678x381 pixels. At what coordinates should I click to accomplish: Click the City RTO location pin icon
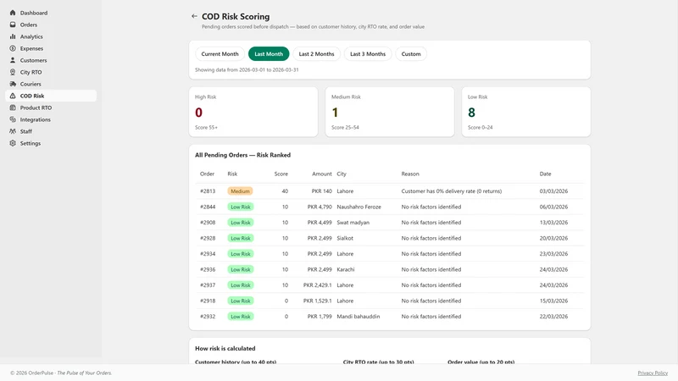click(x=13, y=72)
